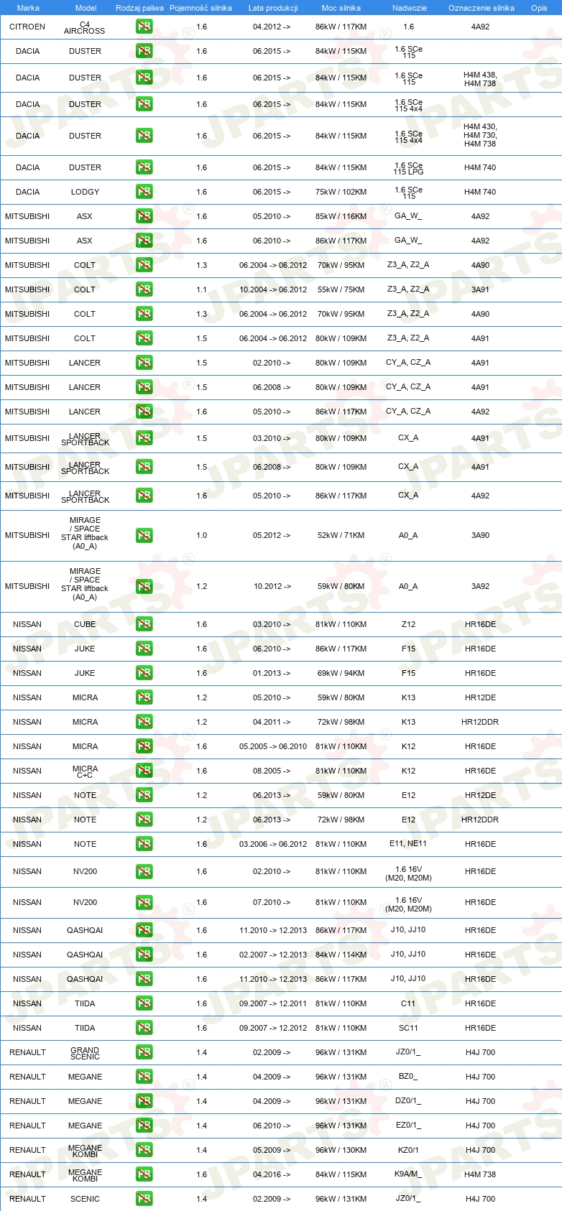The image size is (562, 1211).
Task: Click the petrol icon for Dacia Duster LPG row
Action: tap(144, 167)
